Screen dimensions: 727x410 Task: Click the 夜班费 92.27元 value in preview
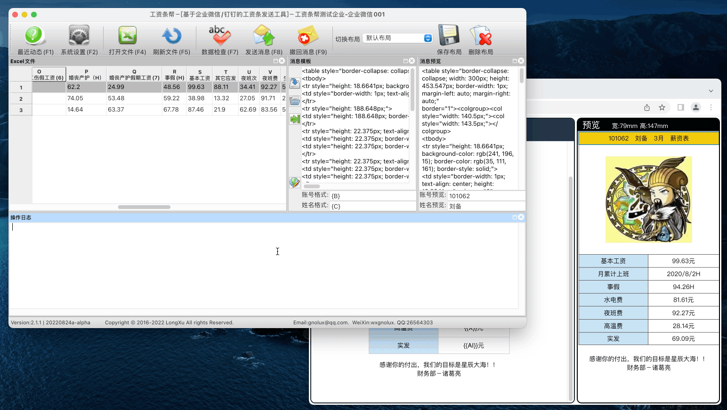click(683, 313)
